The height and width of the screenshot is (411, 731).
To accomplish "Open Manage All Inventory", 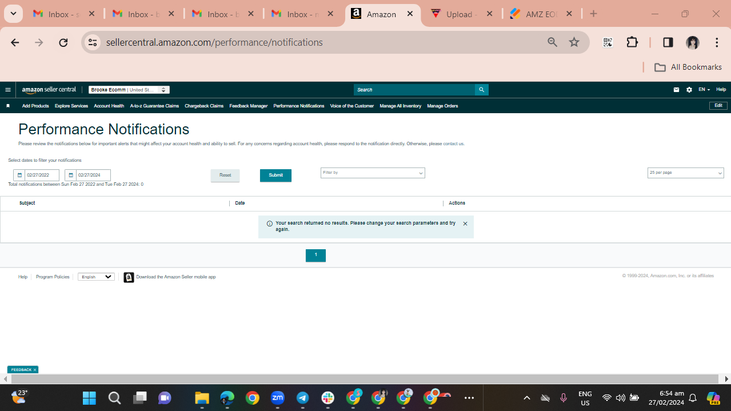I will (401, 106).
